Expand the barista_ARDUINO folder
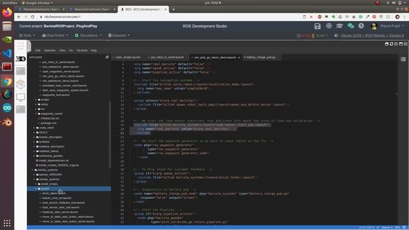The width and height of the screenshot is (409, 230). [x=50, y=174]
